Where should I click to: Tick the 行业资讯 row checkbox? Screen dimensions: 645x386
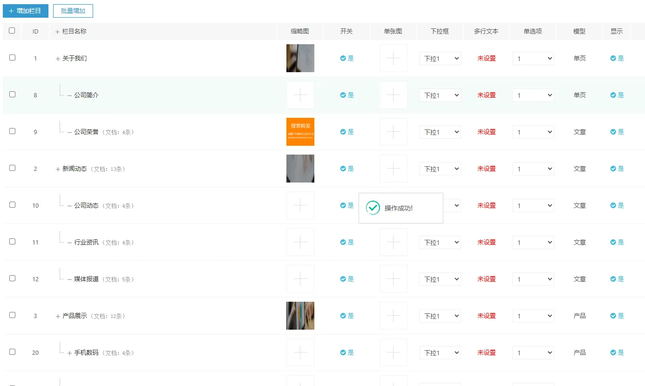(12, 242)
